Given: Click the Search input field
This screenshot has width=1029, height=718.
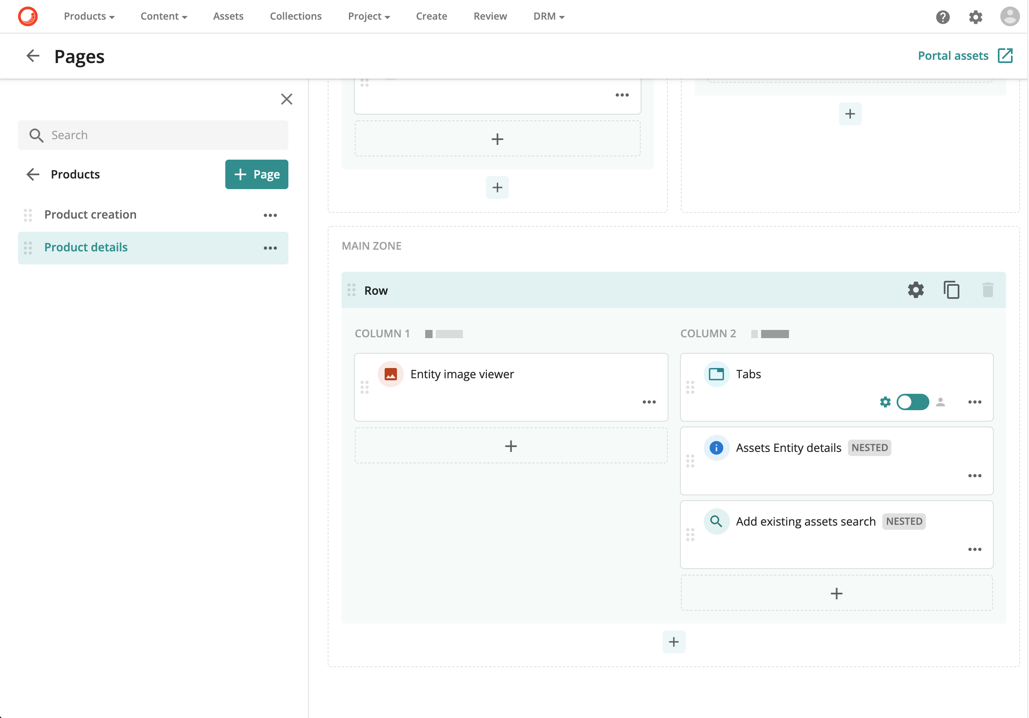Looking at the screenshot, I should pyautogui.click(x=153, y=134).
